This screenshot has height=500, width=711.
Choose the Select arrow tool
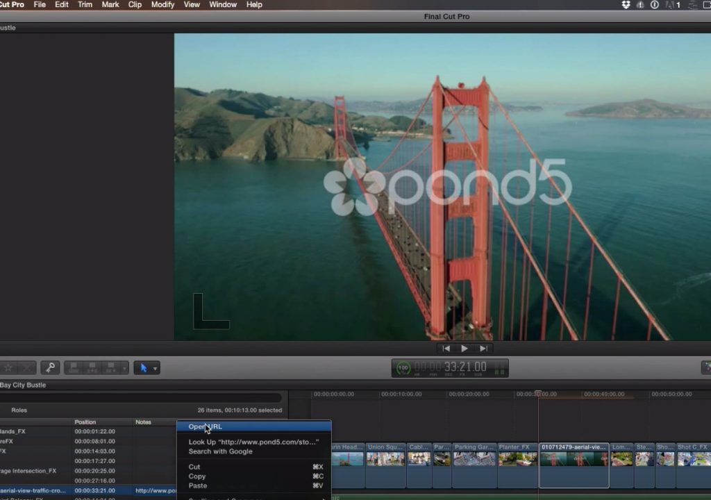(x=144, y=367)
